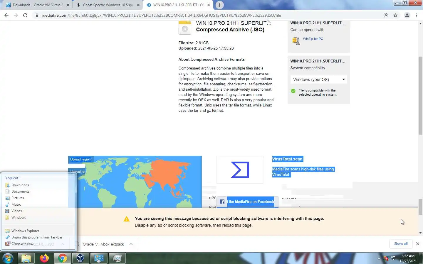The height and width of the screenshot is (264, 423).
Task: Open VirtualBox from the taskbar
Action: (x=80, y=258)
